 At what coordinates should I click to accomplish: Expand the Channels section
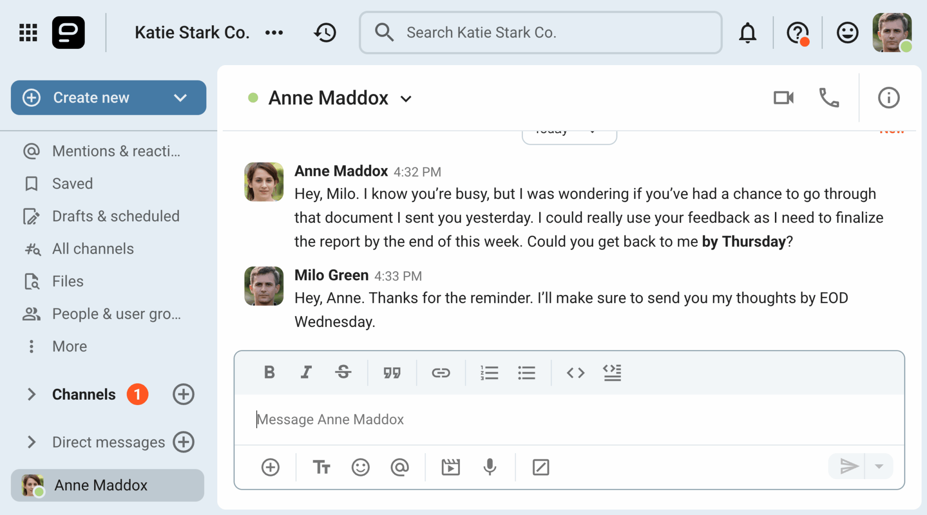tap(31, 394)
